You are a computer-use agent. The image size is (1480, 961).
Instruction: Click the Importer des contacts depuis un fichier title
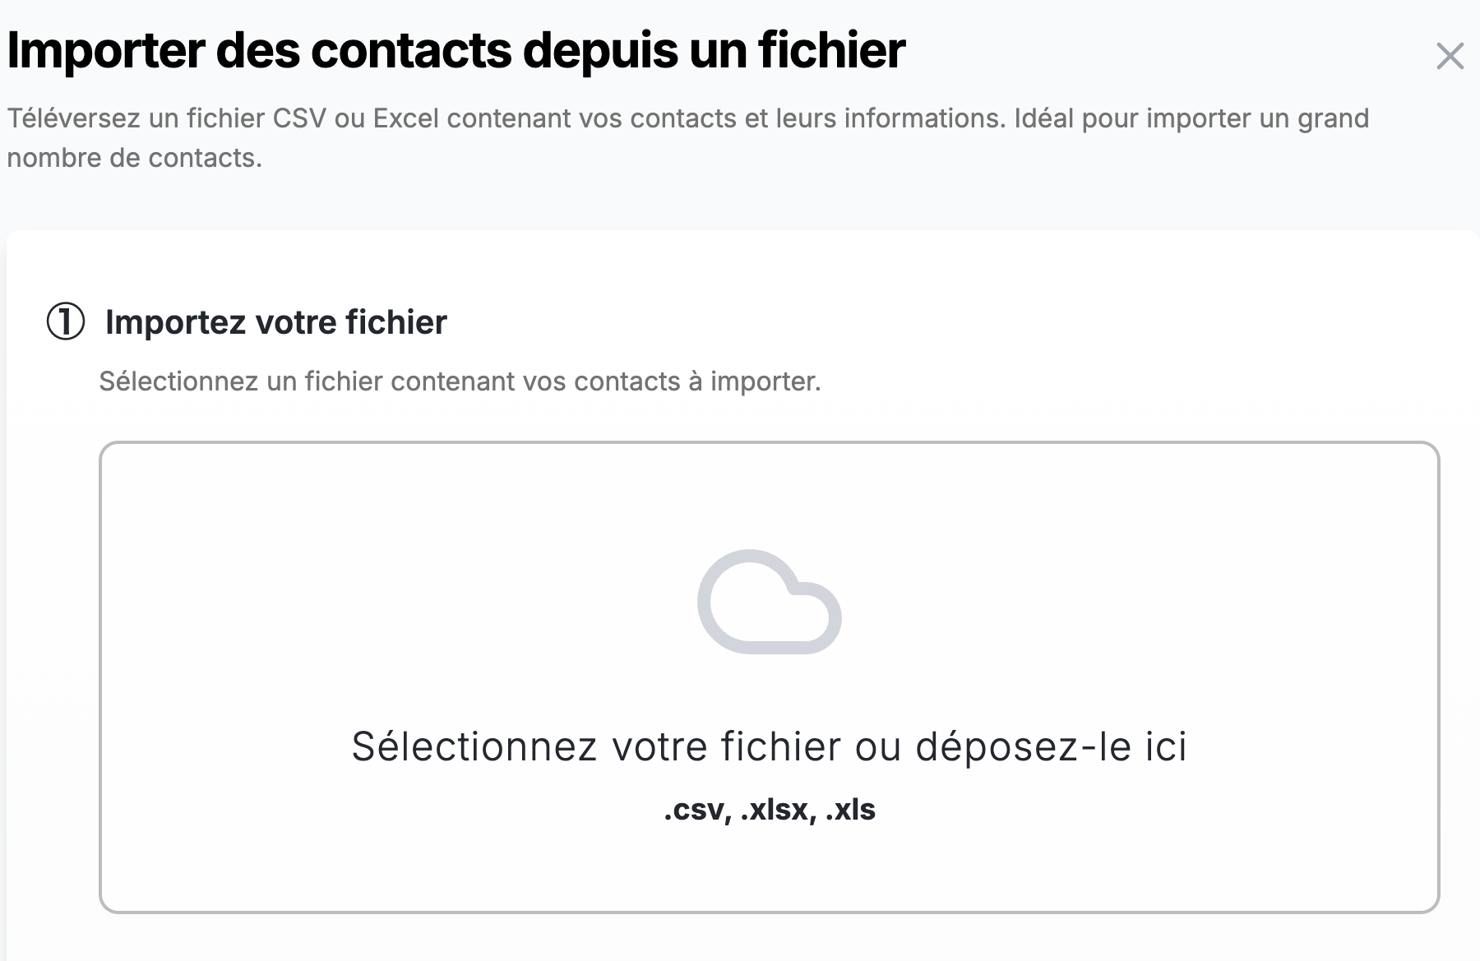click(457, 51)
